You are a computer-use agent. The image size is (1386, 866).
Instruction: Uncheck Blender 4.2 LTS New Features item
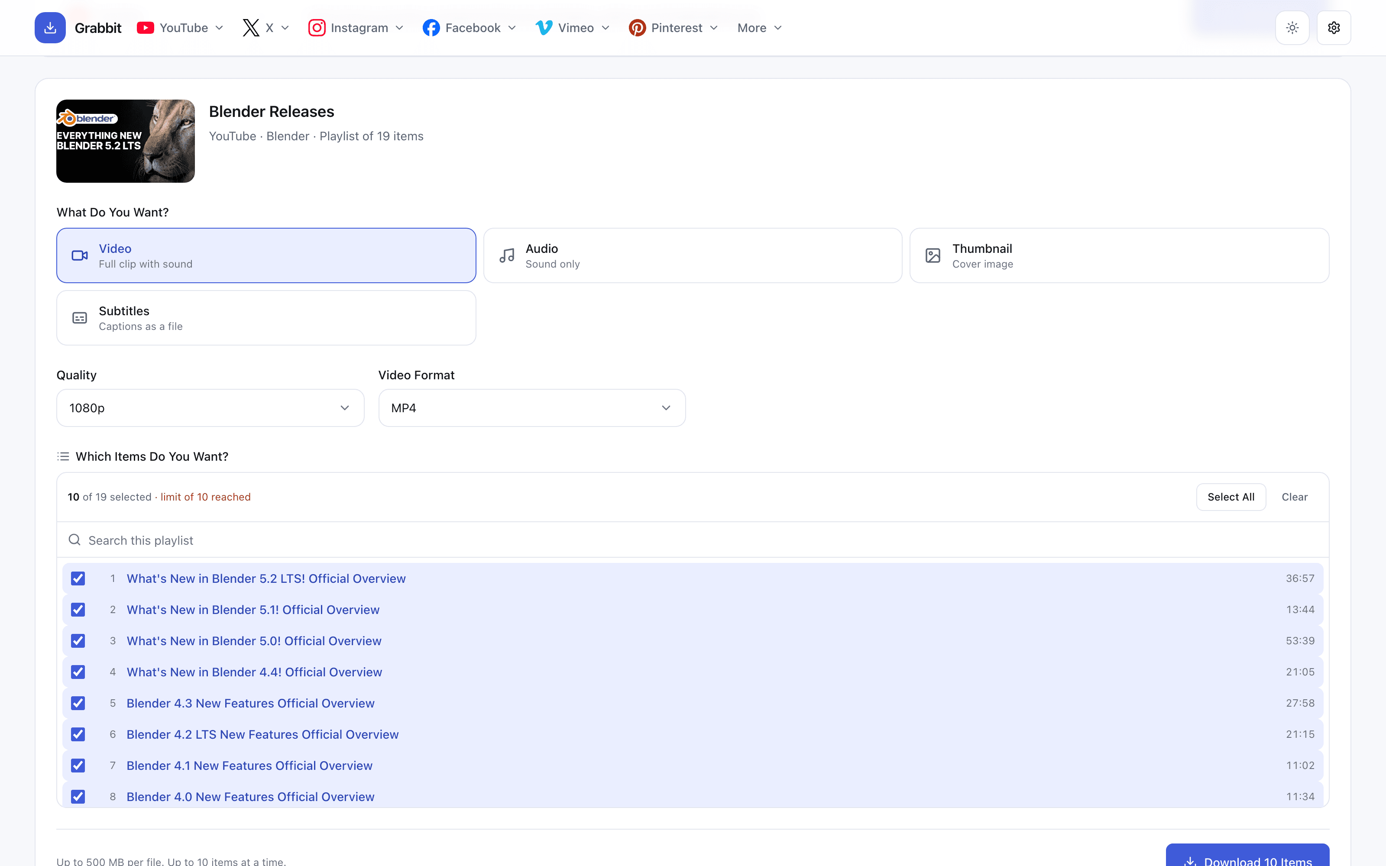pyautogui.click(x=78, y=734)
